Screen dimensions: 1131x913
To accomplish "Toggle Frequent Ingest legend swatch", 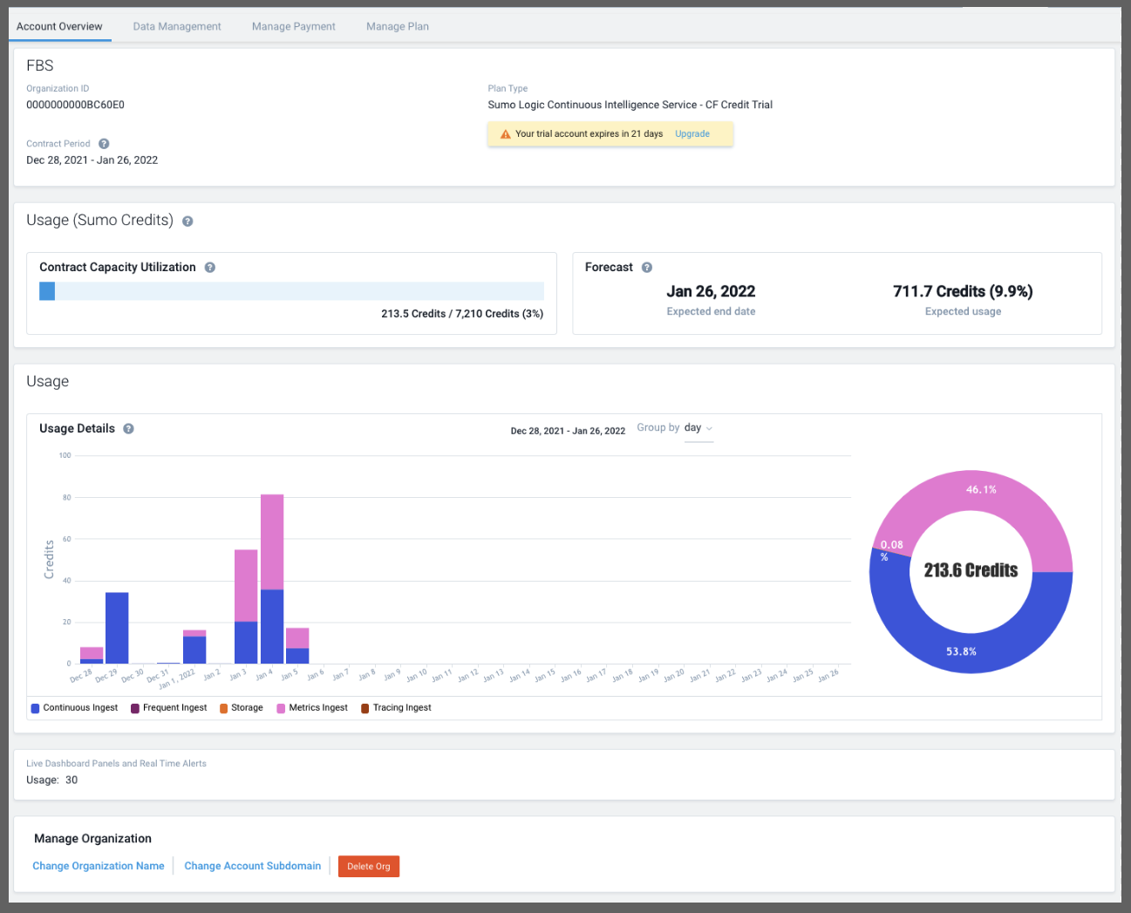I will click(135, 708).
